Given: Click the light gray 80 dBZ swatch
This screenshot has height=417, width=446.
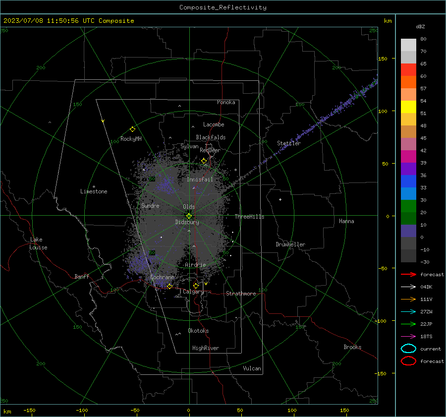Looking at the screenshot, I should [408, 45].
